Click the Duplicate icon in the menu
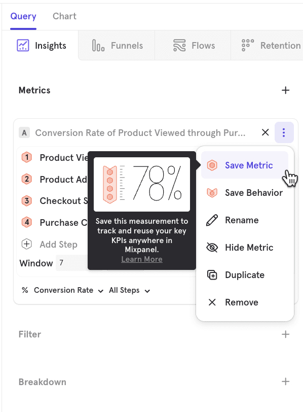Screen dimensions: 303x412 212,275
